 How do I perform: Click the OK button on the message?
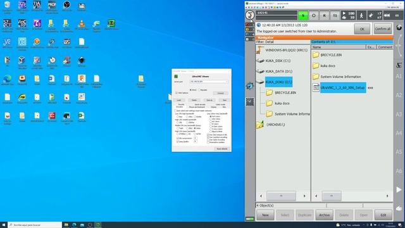tap(362, 29)
